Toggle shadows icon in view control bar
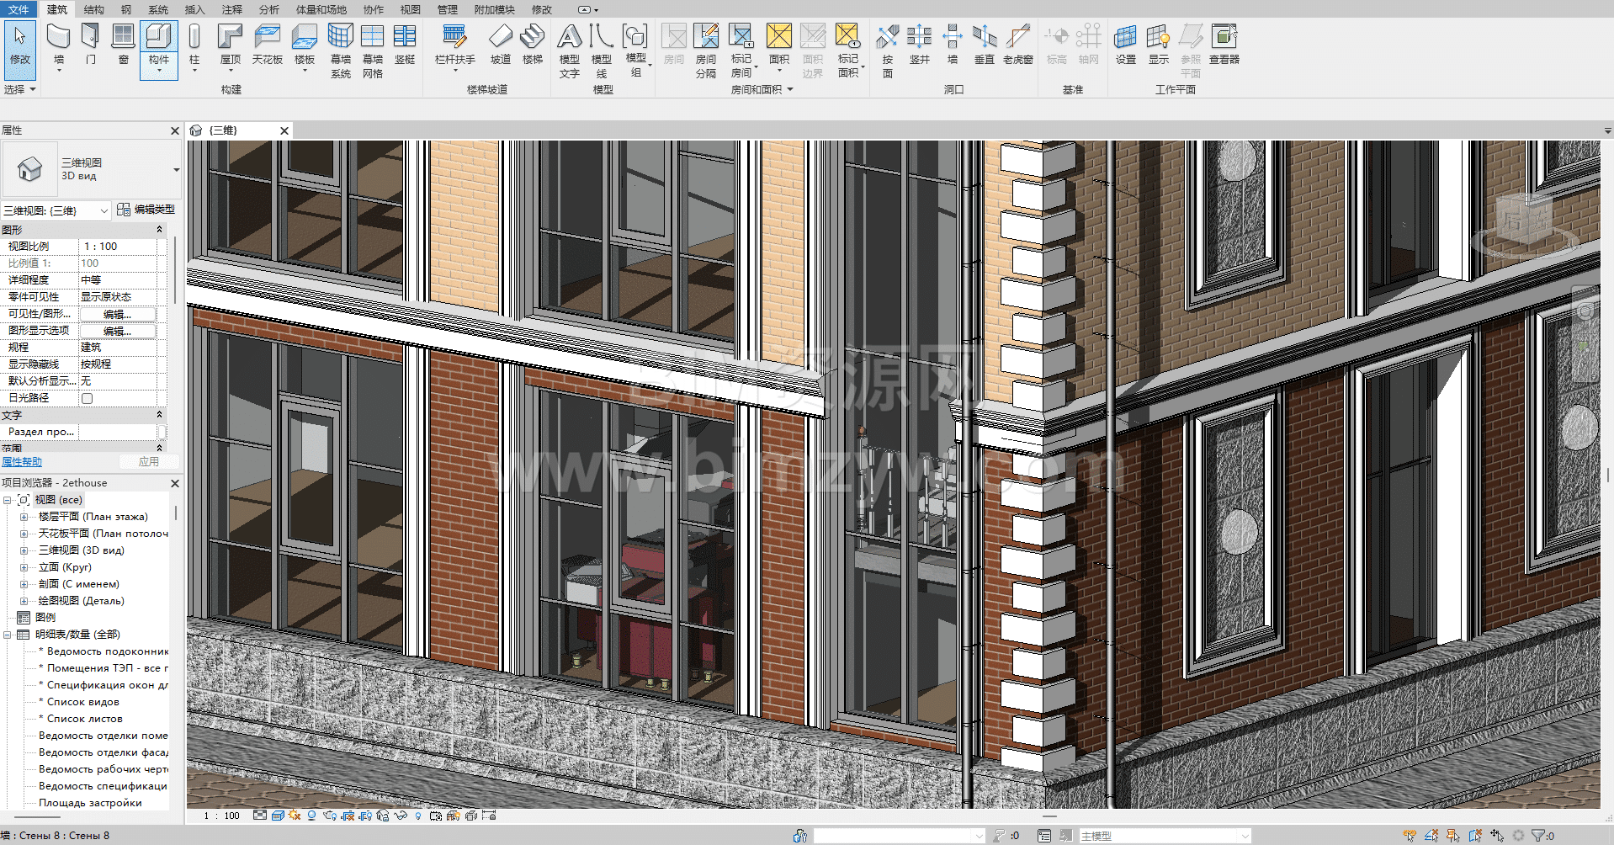1614x845 pixels. tap(312, 816)
